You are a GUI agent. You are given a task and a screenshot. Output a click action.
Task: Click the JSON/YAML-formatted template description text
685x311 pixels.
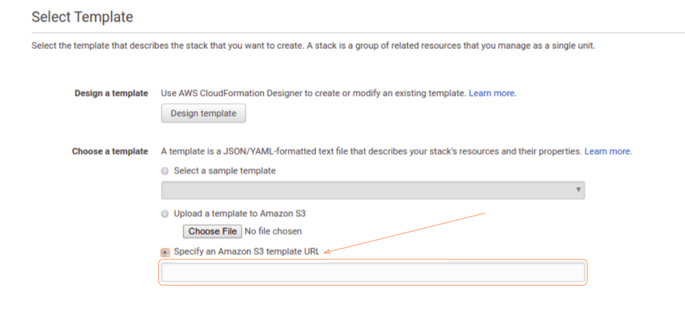tap(371, 152)
